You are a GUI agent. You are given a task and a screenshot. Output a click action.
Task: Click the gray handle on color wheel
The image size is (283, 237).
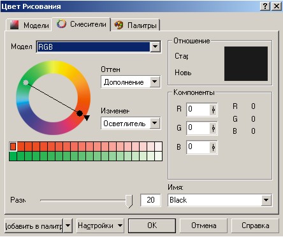point(25,82)
